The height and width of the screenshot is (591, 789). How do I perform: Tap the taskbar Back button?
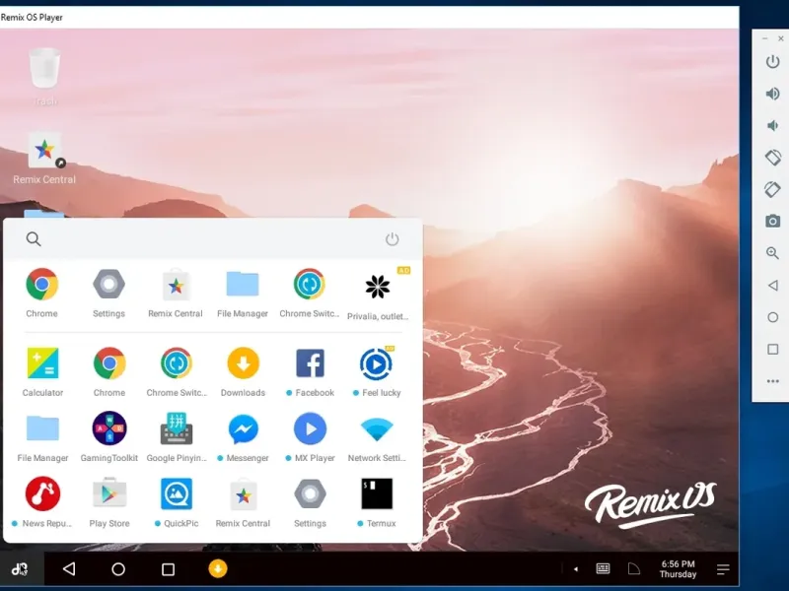point(69,569)
